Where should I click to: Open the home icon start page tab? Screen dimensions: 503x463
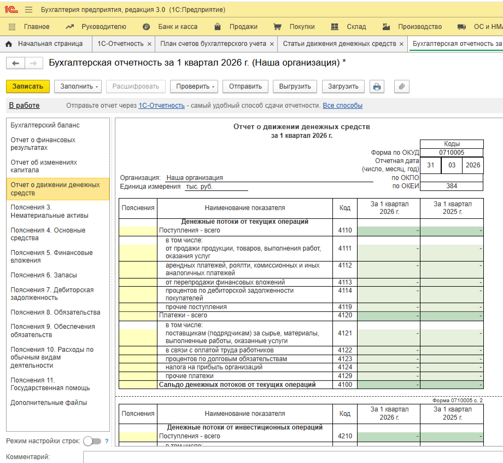click(9, 44)
